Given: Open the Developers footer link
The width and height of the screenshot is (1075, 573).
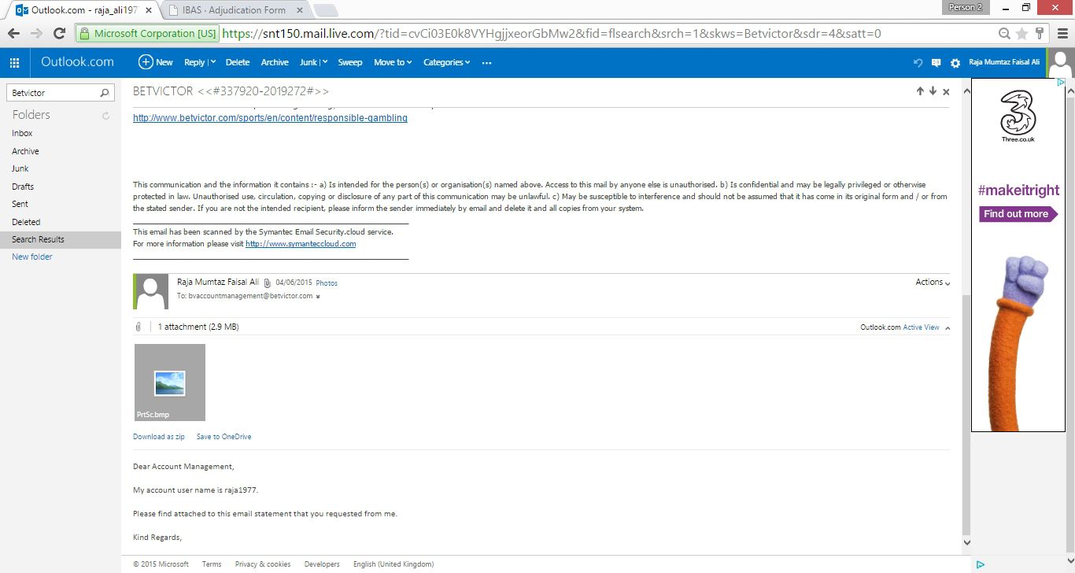Looking at the screenshot, I should click(x=322, y=564).
